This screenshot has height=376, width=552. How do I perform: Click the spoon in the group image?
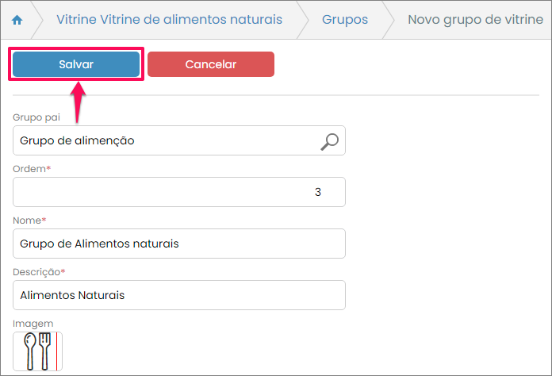tap(29, 351)
